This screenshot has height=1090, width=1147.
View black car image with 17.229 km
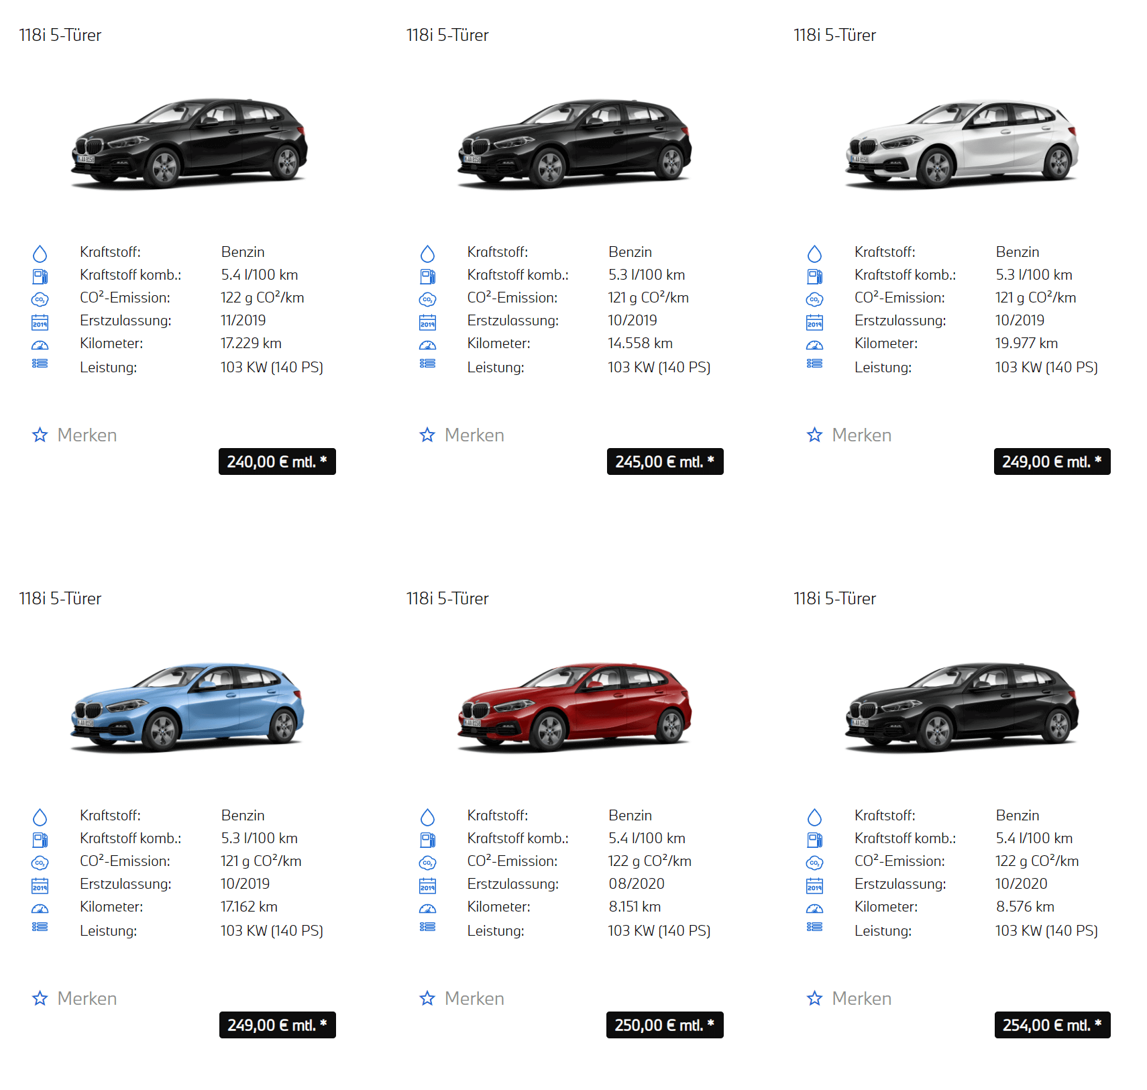pyautogui.click(x=189, y=143)
